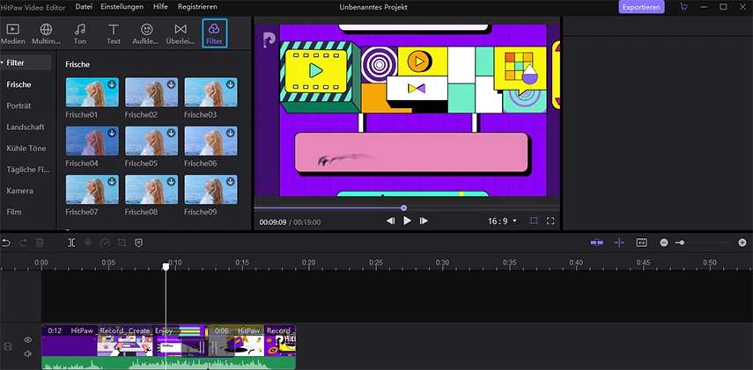Select the Film filter category

13,212
